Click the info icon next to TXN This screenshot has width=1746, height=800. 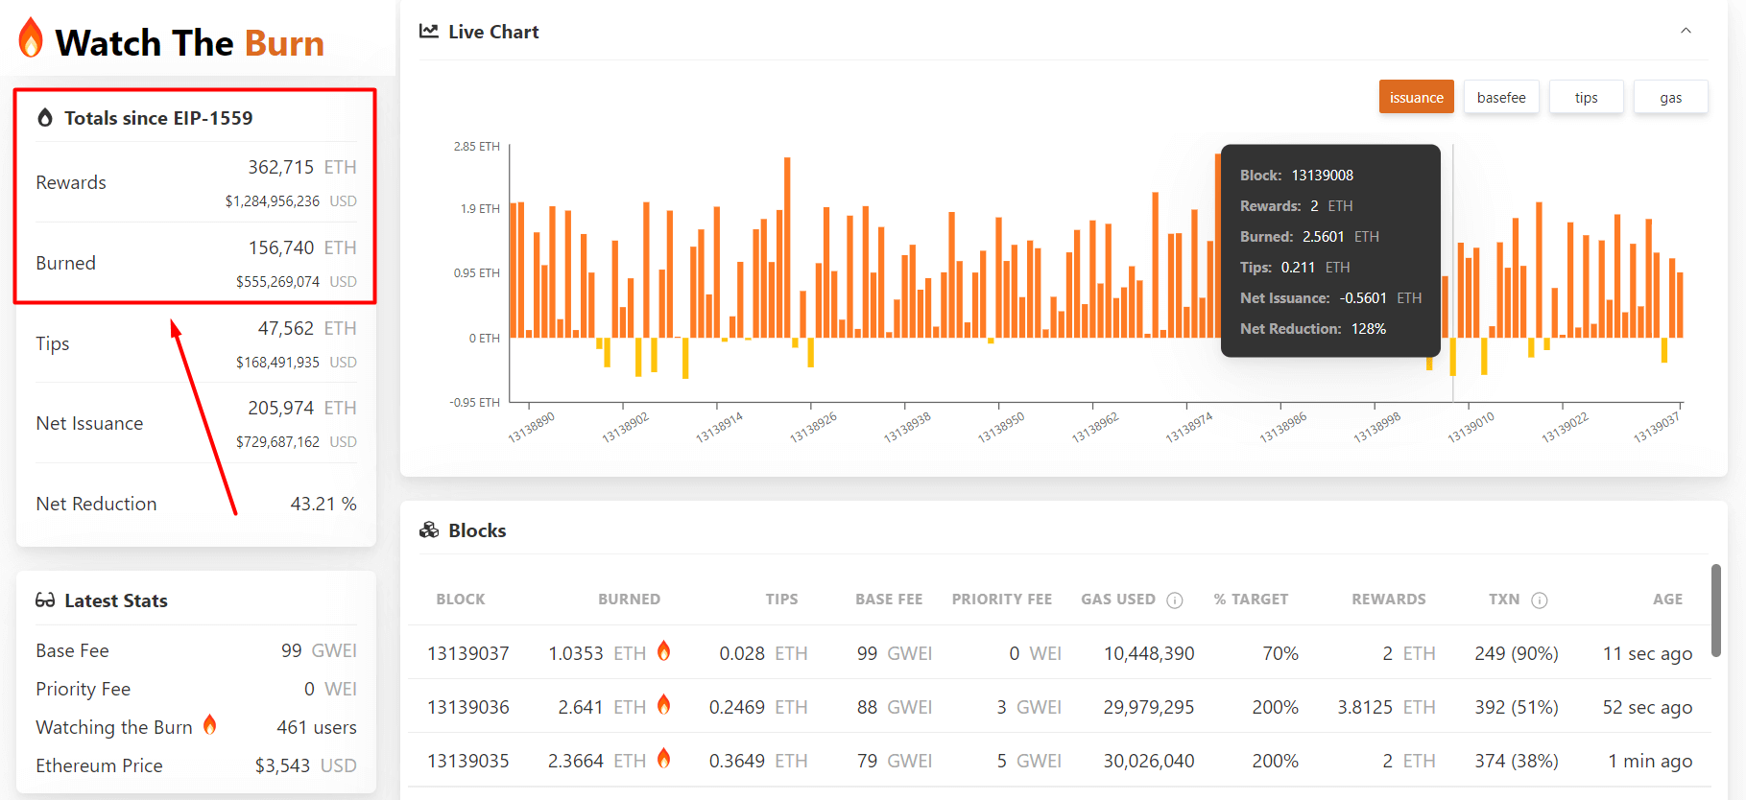point(1539,600)
